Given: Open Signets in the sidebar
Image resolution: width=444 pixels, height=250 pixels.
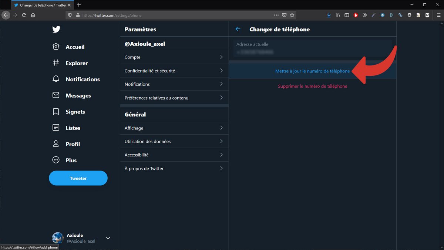Looking at the screenshot, I should [x=75, y=112].
